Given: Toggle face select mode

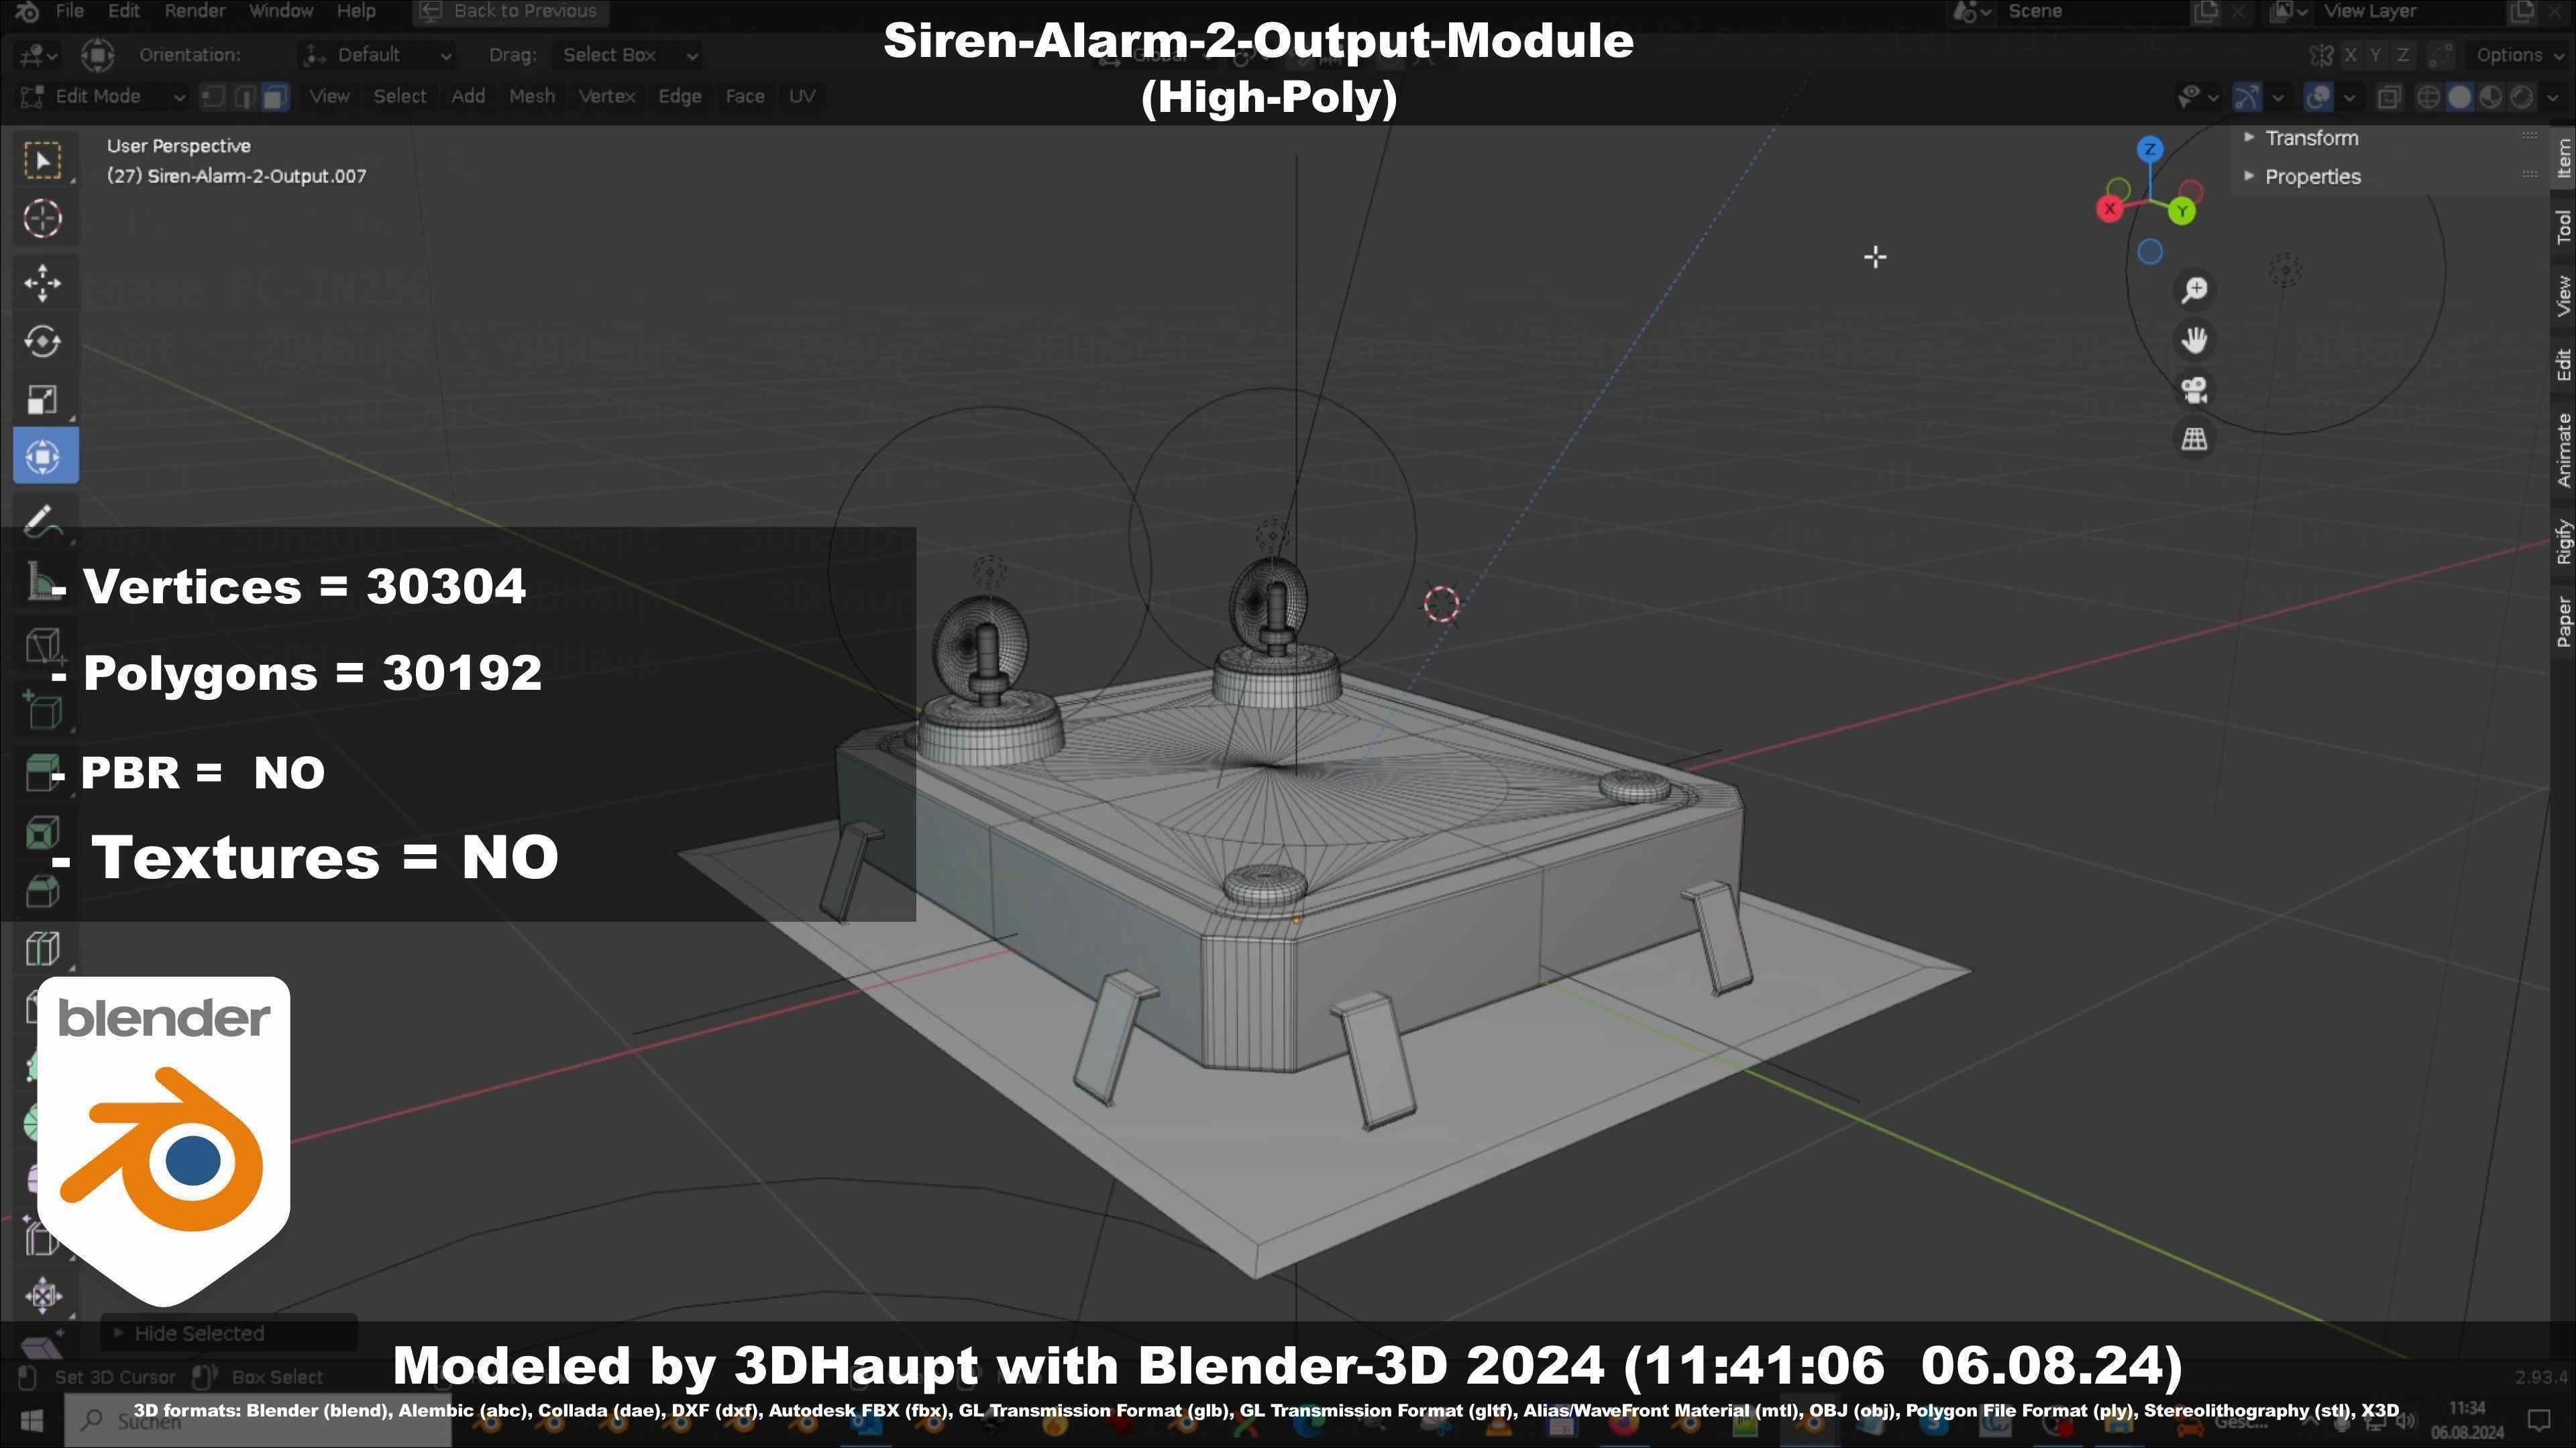Looking at the screenshot, I should (275, 97).
